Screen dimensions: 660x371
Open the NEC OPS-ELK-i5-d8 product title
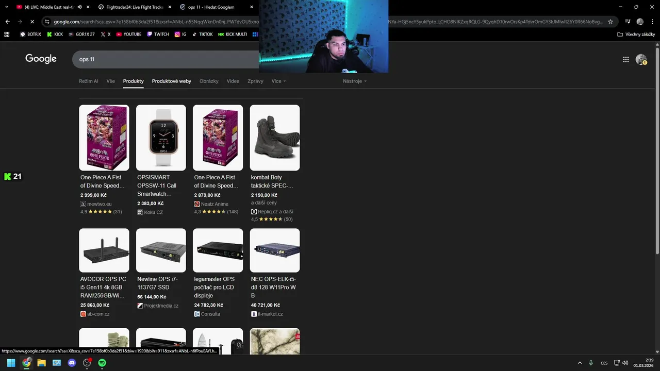(273, 287)
